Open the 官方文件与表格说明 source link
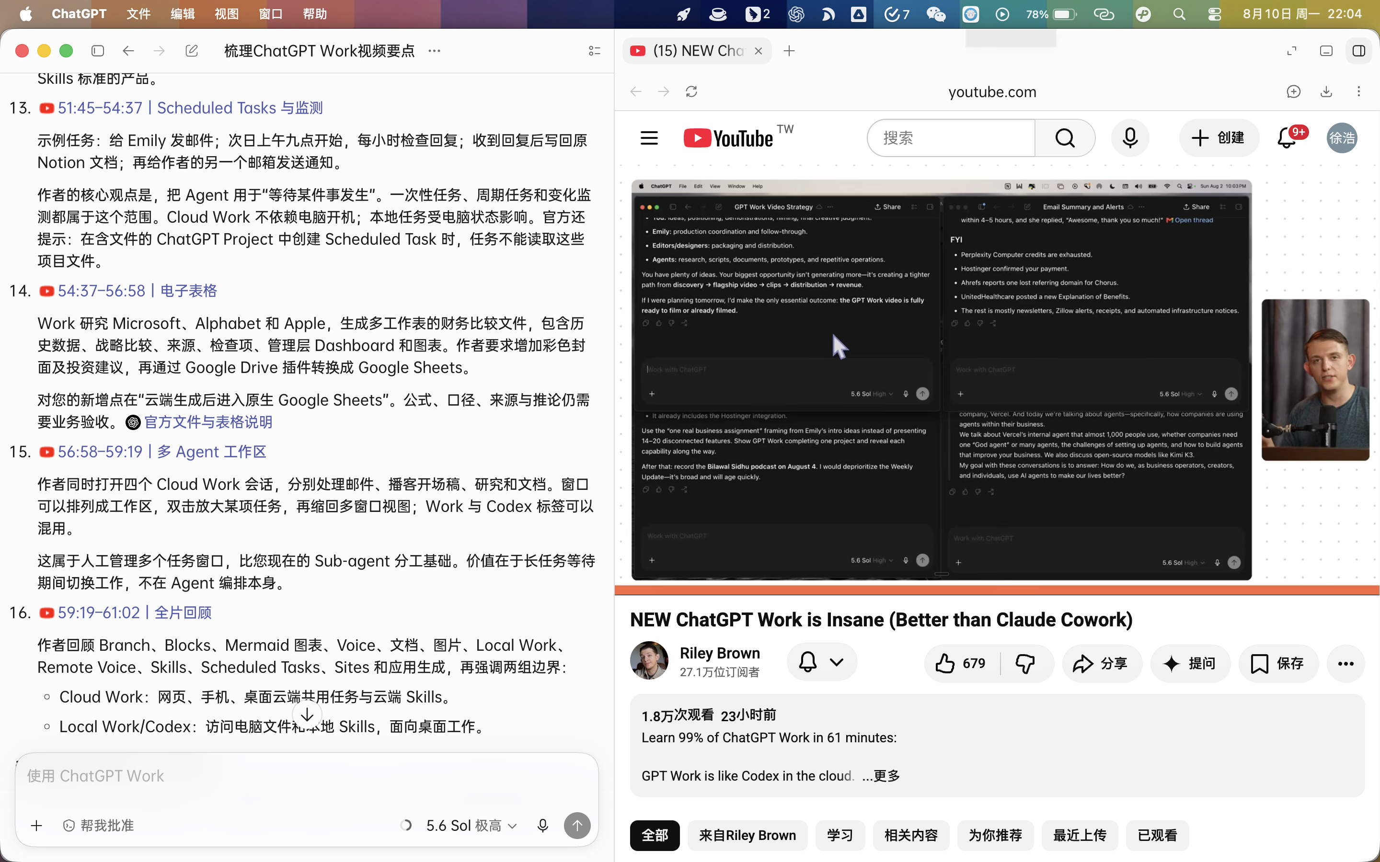 point(199,422)
